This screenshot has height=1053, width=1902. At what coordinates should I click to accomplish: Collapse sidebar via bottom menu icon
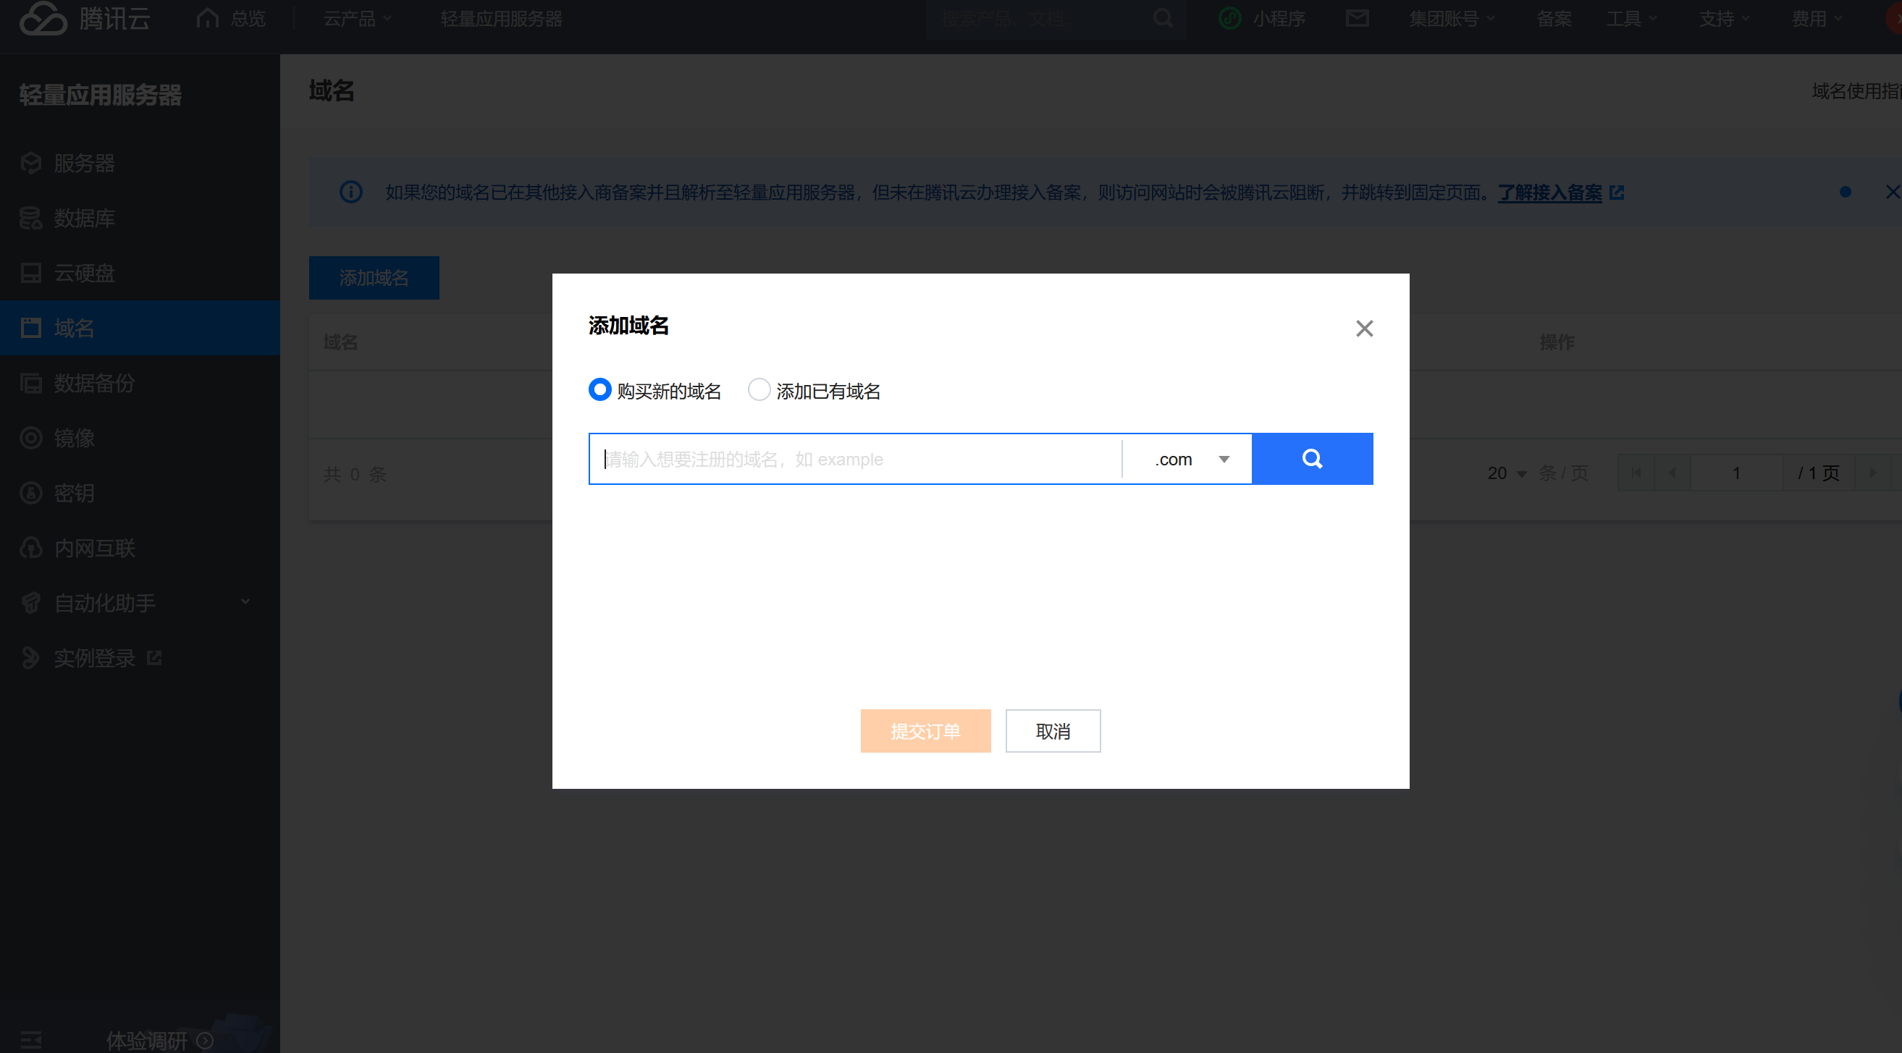click(x=31, y=1041)
